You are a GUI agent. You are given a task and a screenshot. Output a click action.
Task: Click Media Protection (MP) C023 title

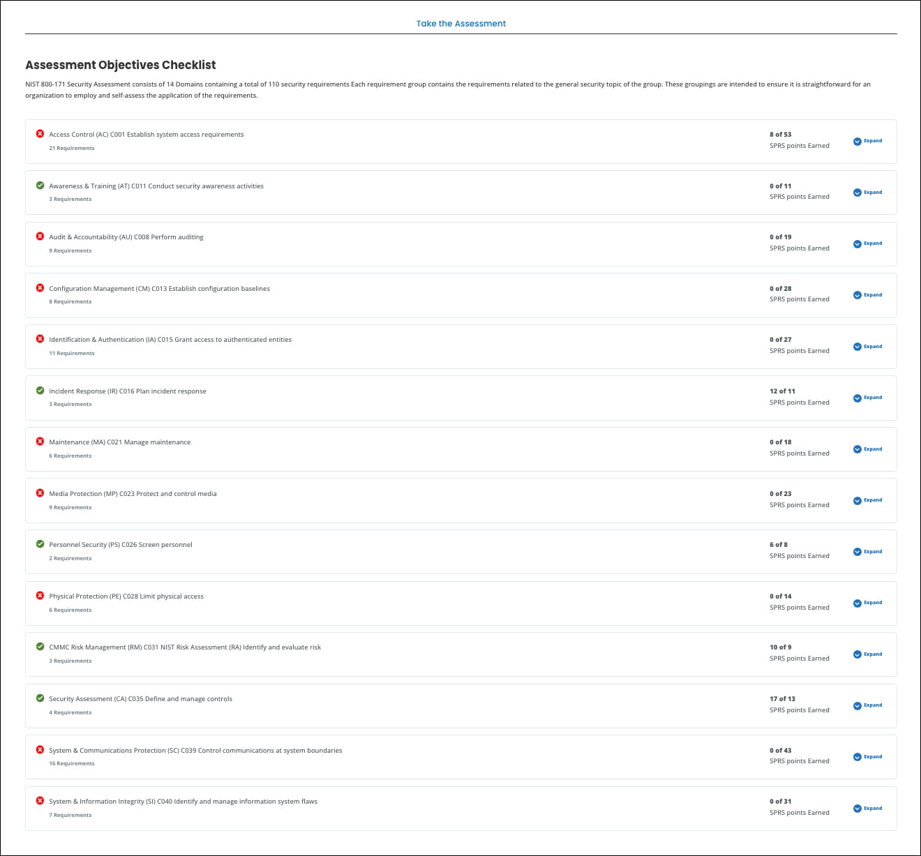(x=133, y=494)
